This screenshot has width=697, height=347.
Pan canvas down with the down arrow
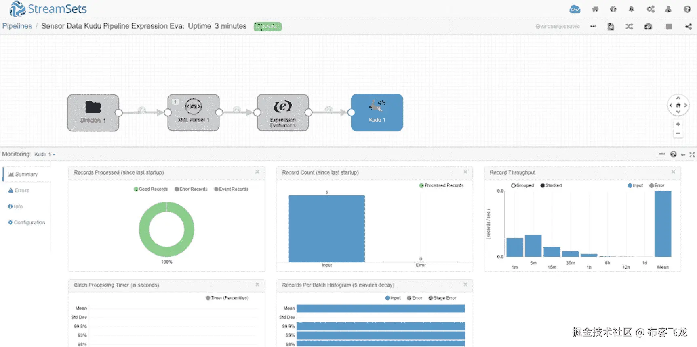(x=678, y=112)
